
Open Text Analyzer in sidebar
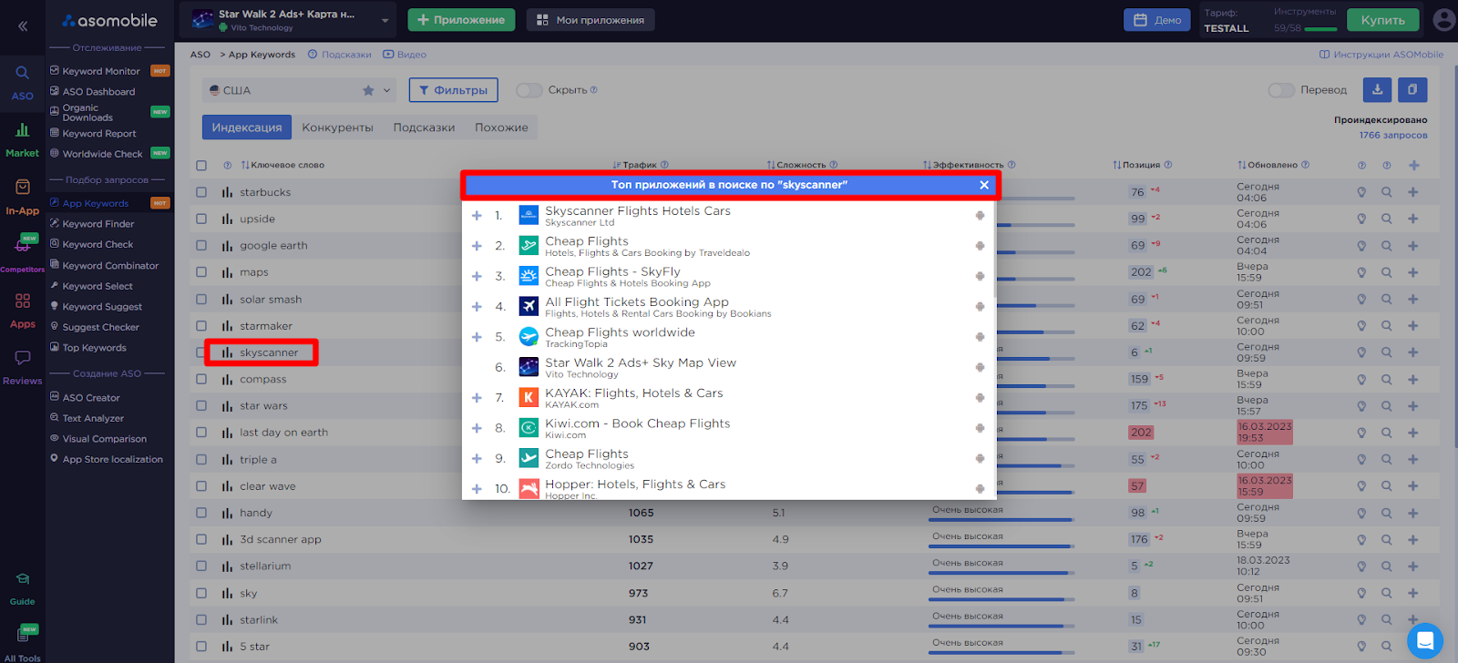point(93,419)
